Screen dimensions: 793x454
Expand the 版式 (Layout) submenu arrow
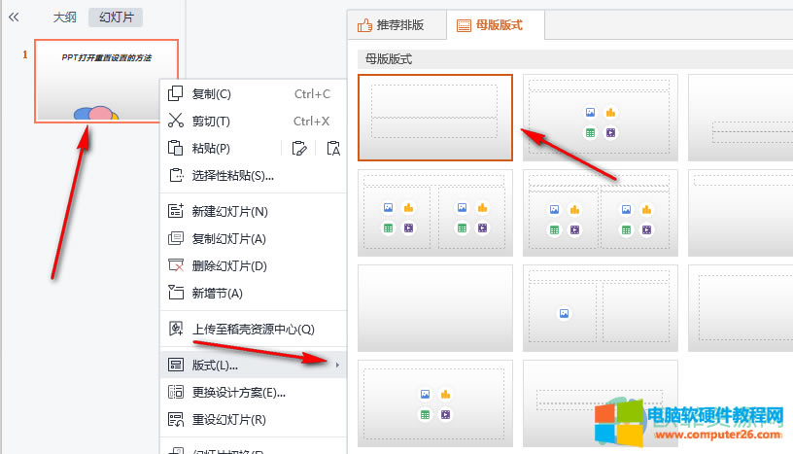click(x=337, y=366)
